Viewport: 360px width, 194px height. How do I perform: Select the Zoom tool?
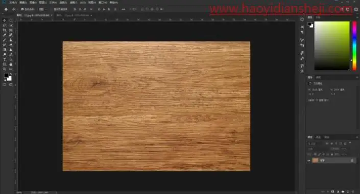[5, 69]
